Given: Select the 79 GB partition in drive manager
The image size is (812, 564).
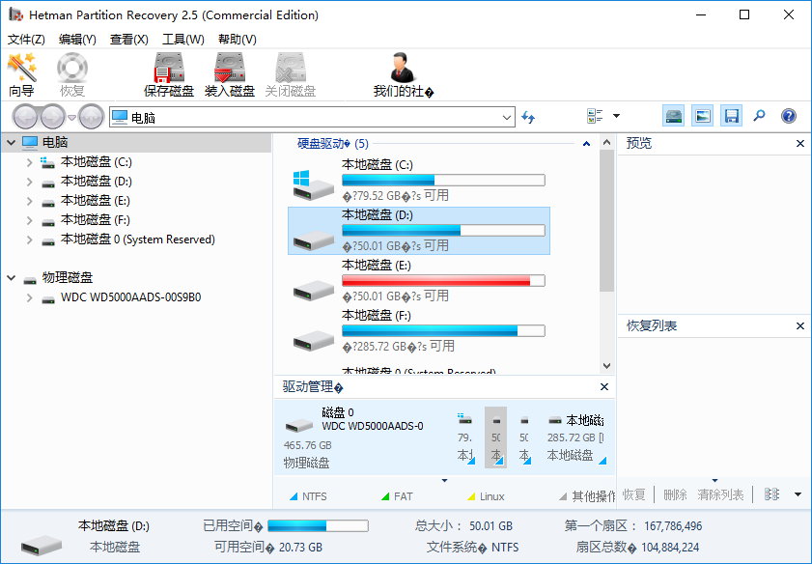Looking at the screenshot, I should pyautogui.click(x=466, y=437).
